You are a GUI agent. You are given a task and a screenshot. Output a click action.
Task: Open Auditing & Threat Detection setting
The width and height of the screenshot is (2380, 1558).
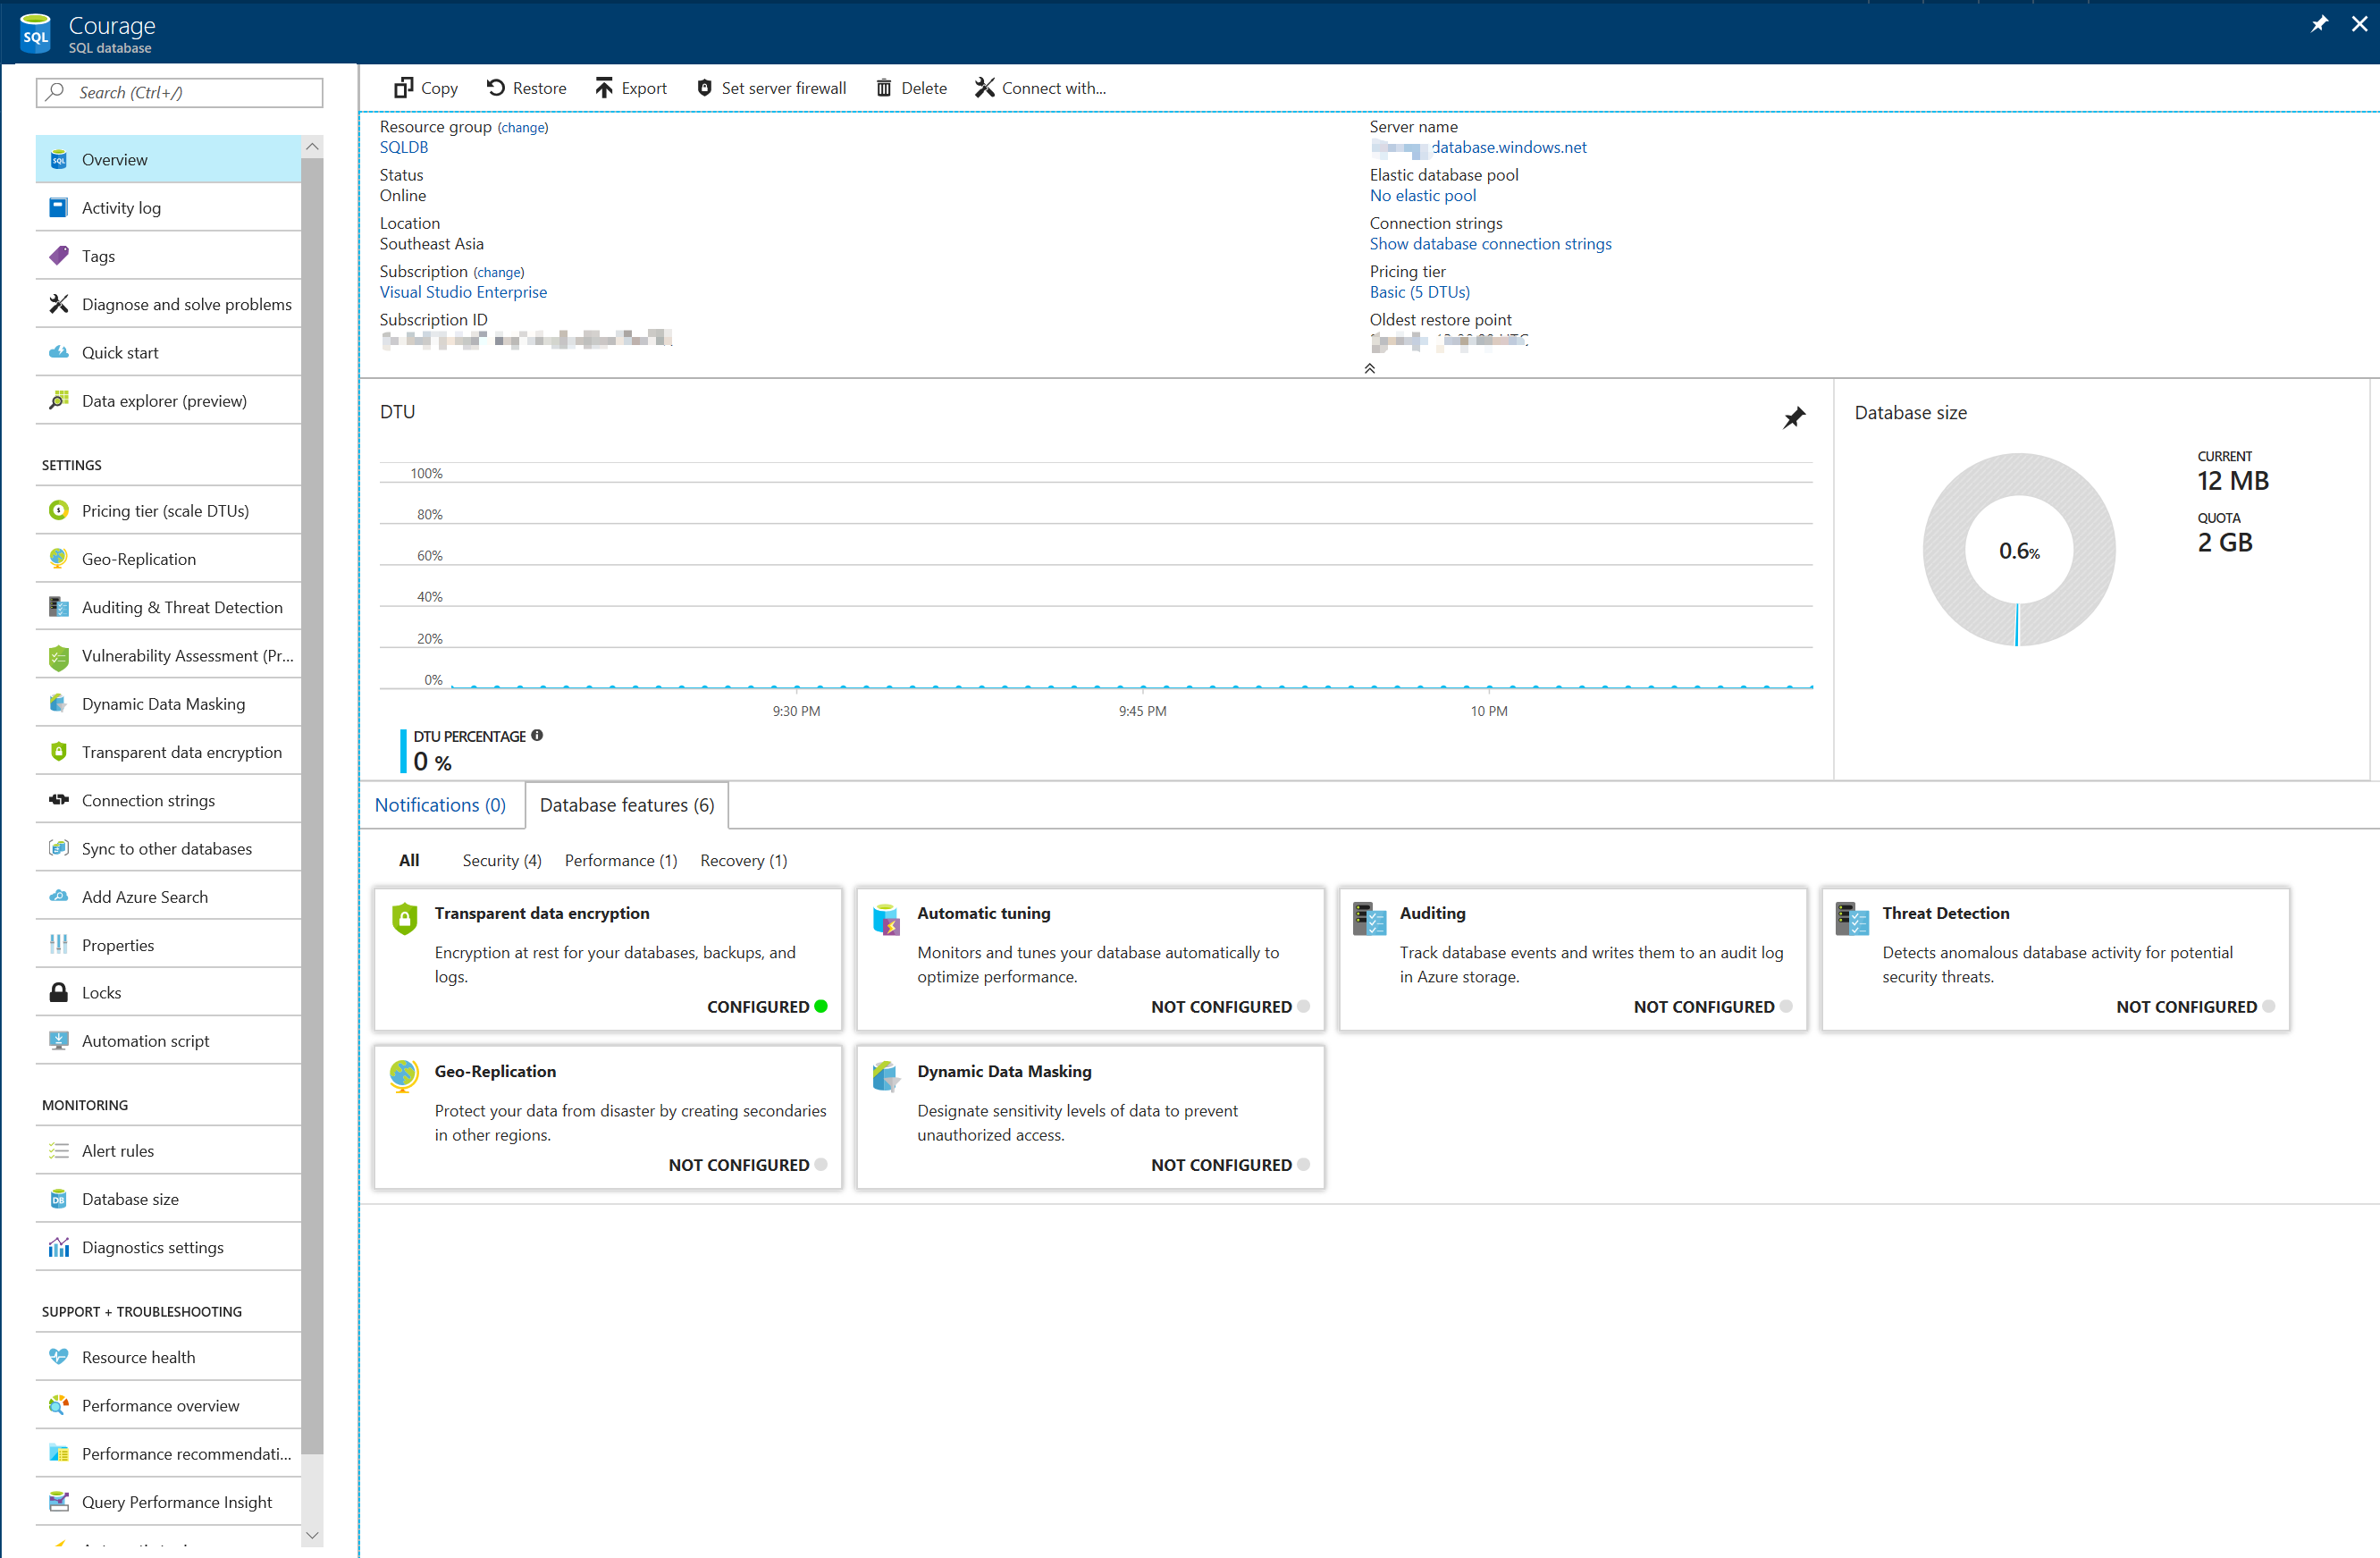(168, 607)
